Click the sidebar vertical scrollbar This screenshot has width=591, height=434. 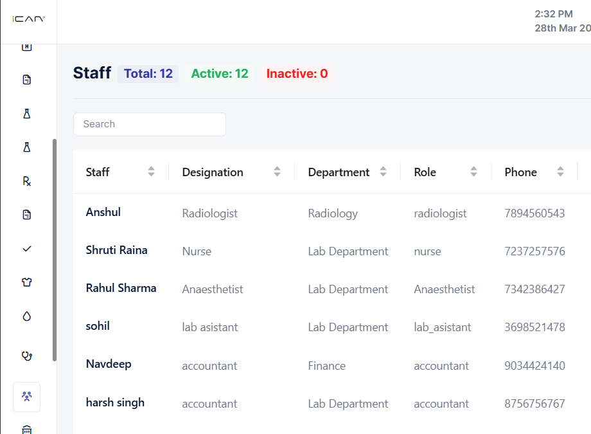(55, 249)
